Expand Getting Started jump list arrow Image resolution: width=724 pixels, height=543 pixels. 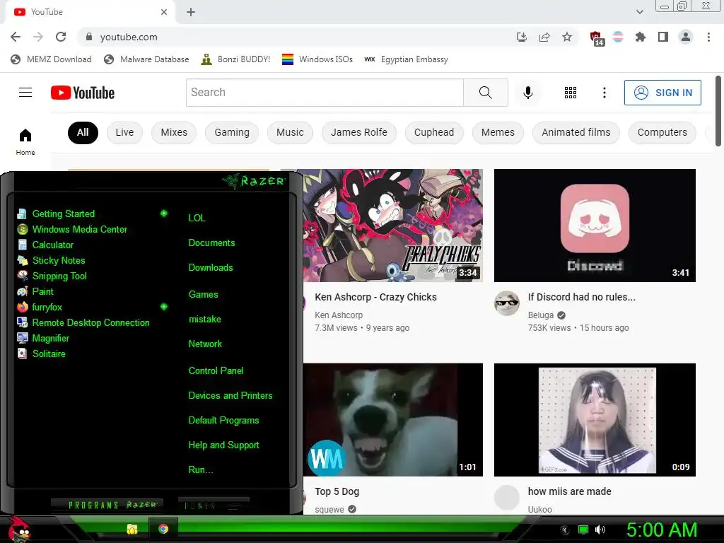163,214
